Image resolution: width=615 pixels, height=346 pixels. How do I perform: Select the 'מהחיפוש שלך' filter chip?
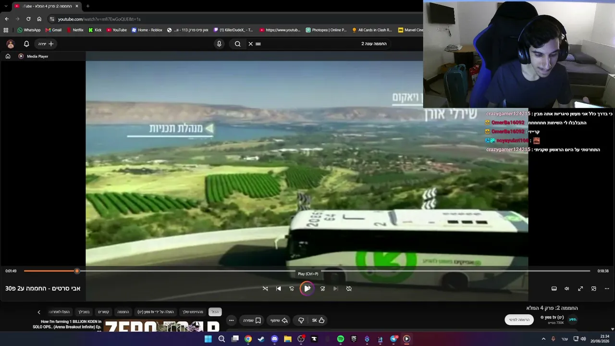193,312
